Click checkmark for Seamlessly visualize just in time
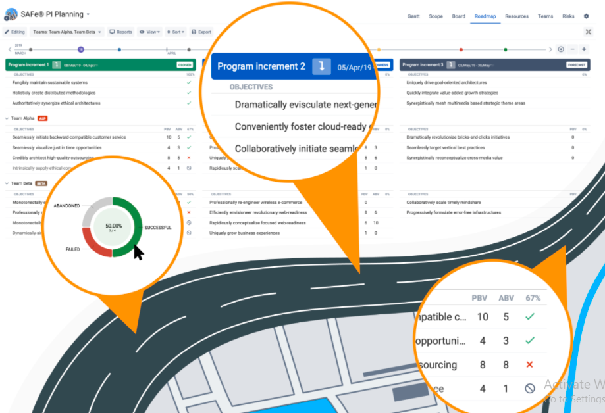Viewport: 605px width, 413px height. coord(189,148)
